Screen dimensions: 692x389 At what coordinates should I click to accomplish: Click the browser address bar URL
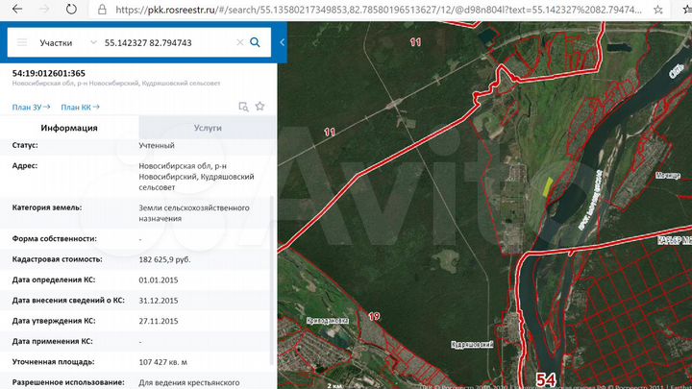pos(379,10)
